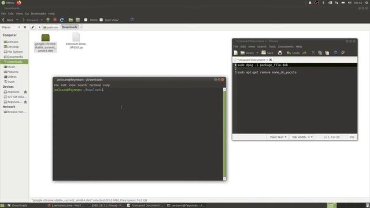
Task: Open Tools menu in Pluma
Action: pyautogui.click(x=272, y=47)
